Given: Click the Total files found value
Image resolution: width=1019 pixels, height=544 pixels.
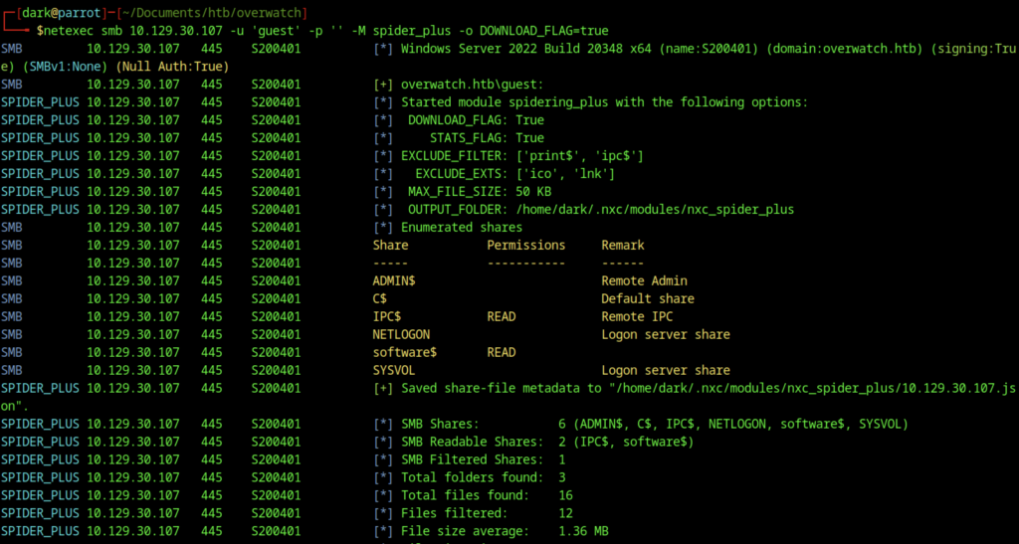Looking at the screenshot, I should point(565,495).
